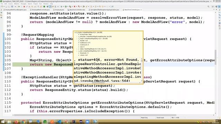
Task: Switch to EmployeeNotFoundException.java tab
Action: (15, 10)
